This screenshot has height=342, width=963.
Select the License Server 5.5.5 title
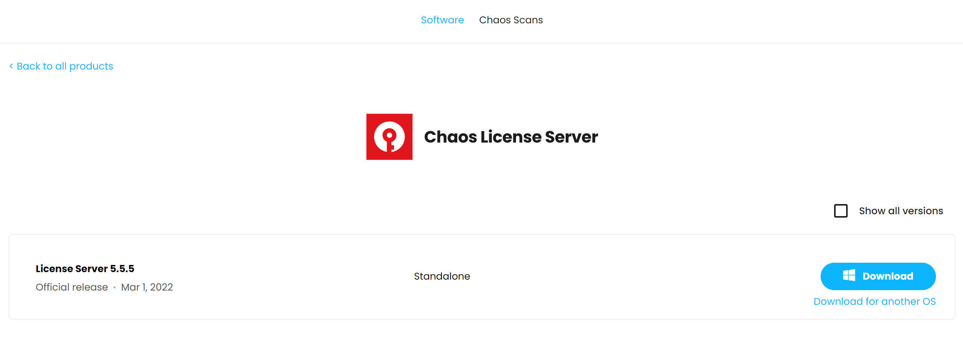85,269
